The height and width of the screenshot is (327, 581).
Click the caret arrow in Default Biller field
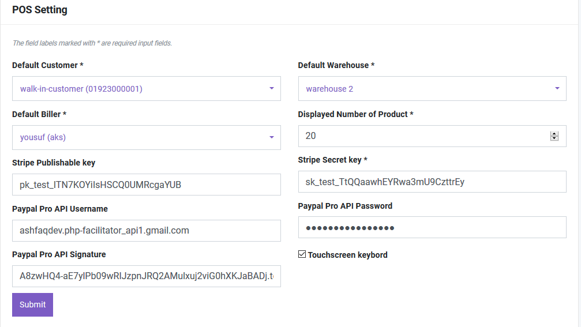(x=271, y=138)
